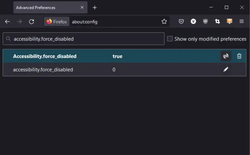Click the back navigation arrow
Screen dimensions: 250x155
7,22
